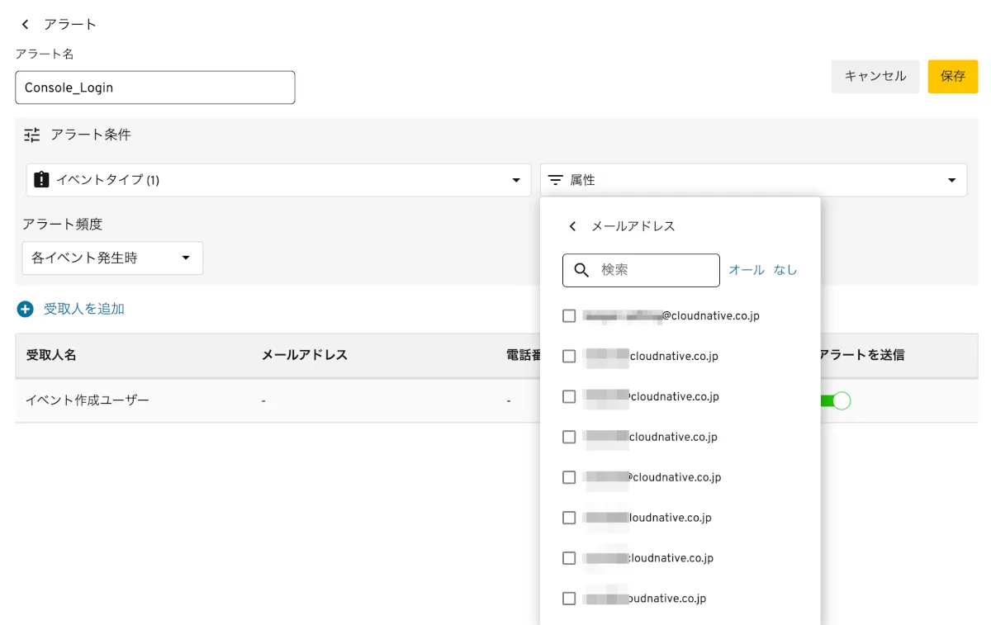Click the イベントタイプ clipboard icon

click(x=42, y=180)
